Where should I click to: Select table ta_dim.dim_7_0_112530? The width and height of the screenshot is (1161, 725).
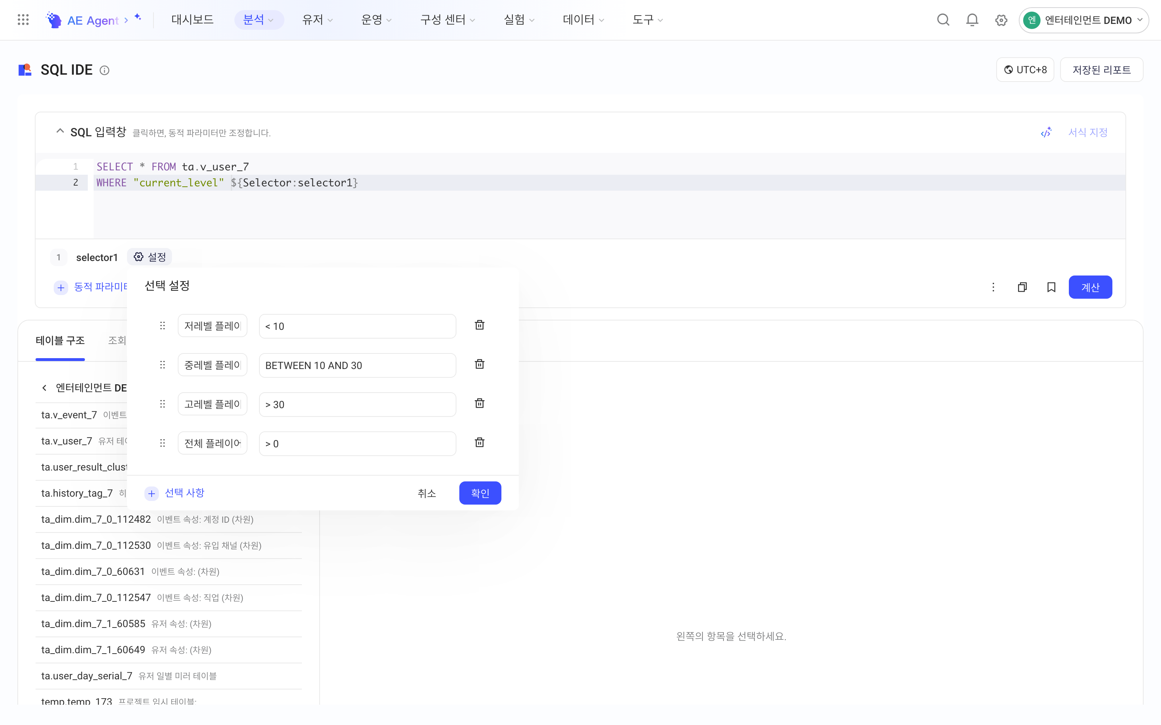click(x=168, y=546)
